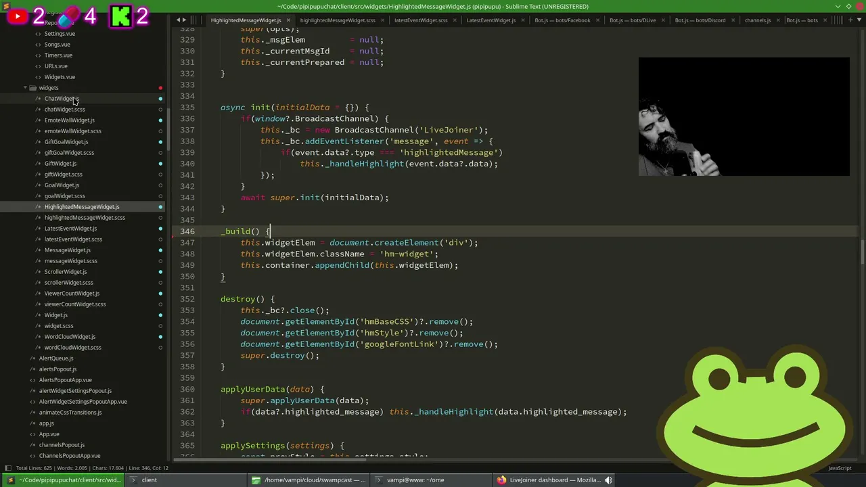The image size is (866, 487).
Task: Click the Sublime Text icon in taskbar
Action: [10, 480]
